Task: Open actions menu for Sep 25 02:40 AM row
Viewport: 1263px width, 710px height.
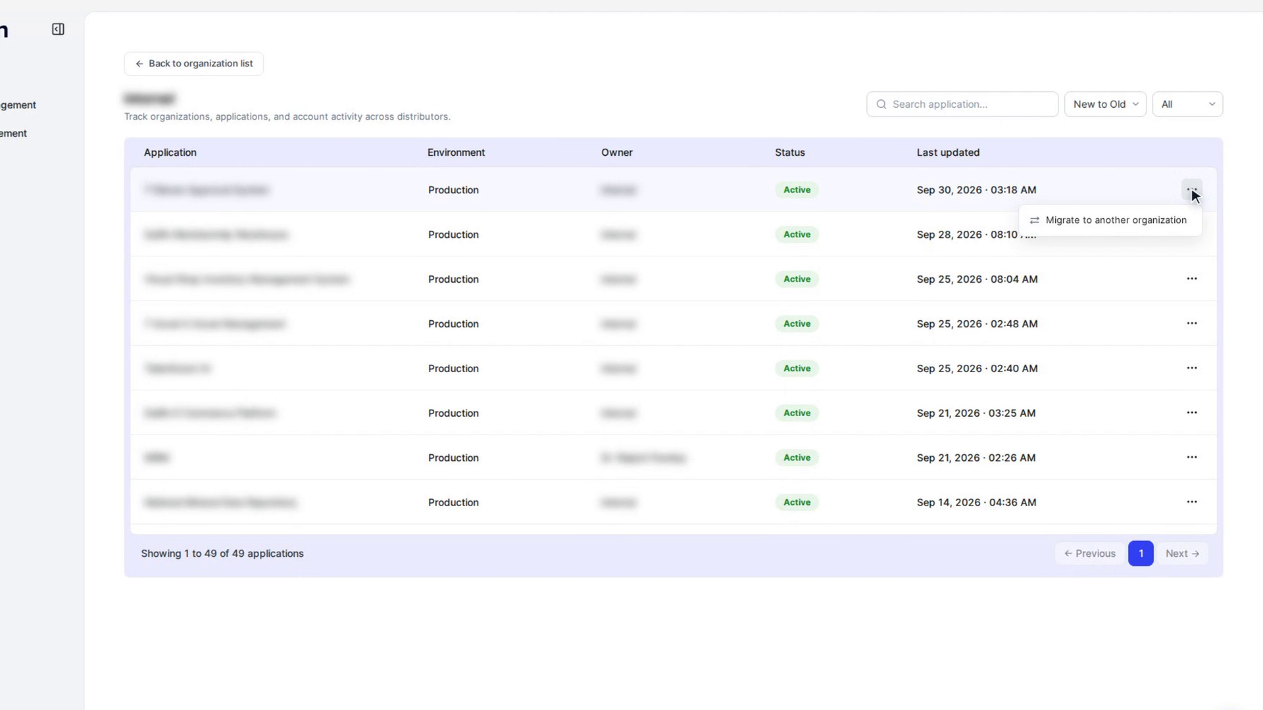Action: coord(1191,368)
